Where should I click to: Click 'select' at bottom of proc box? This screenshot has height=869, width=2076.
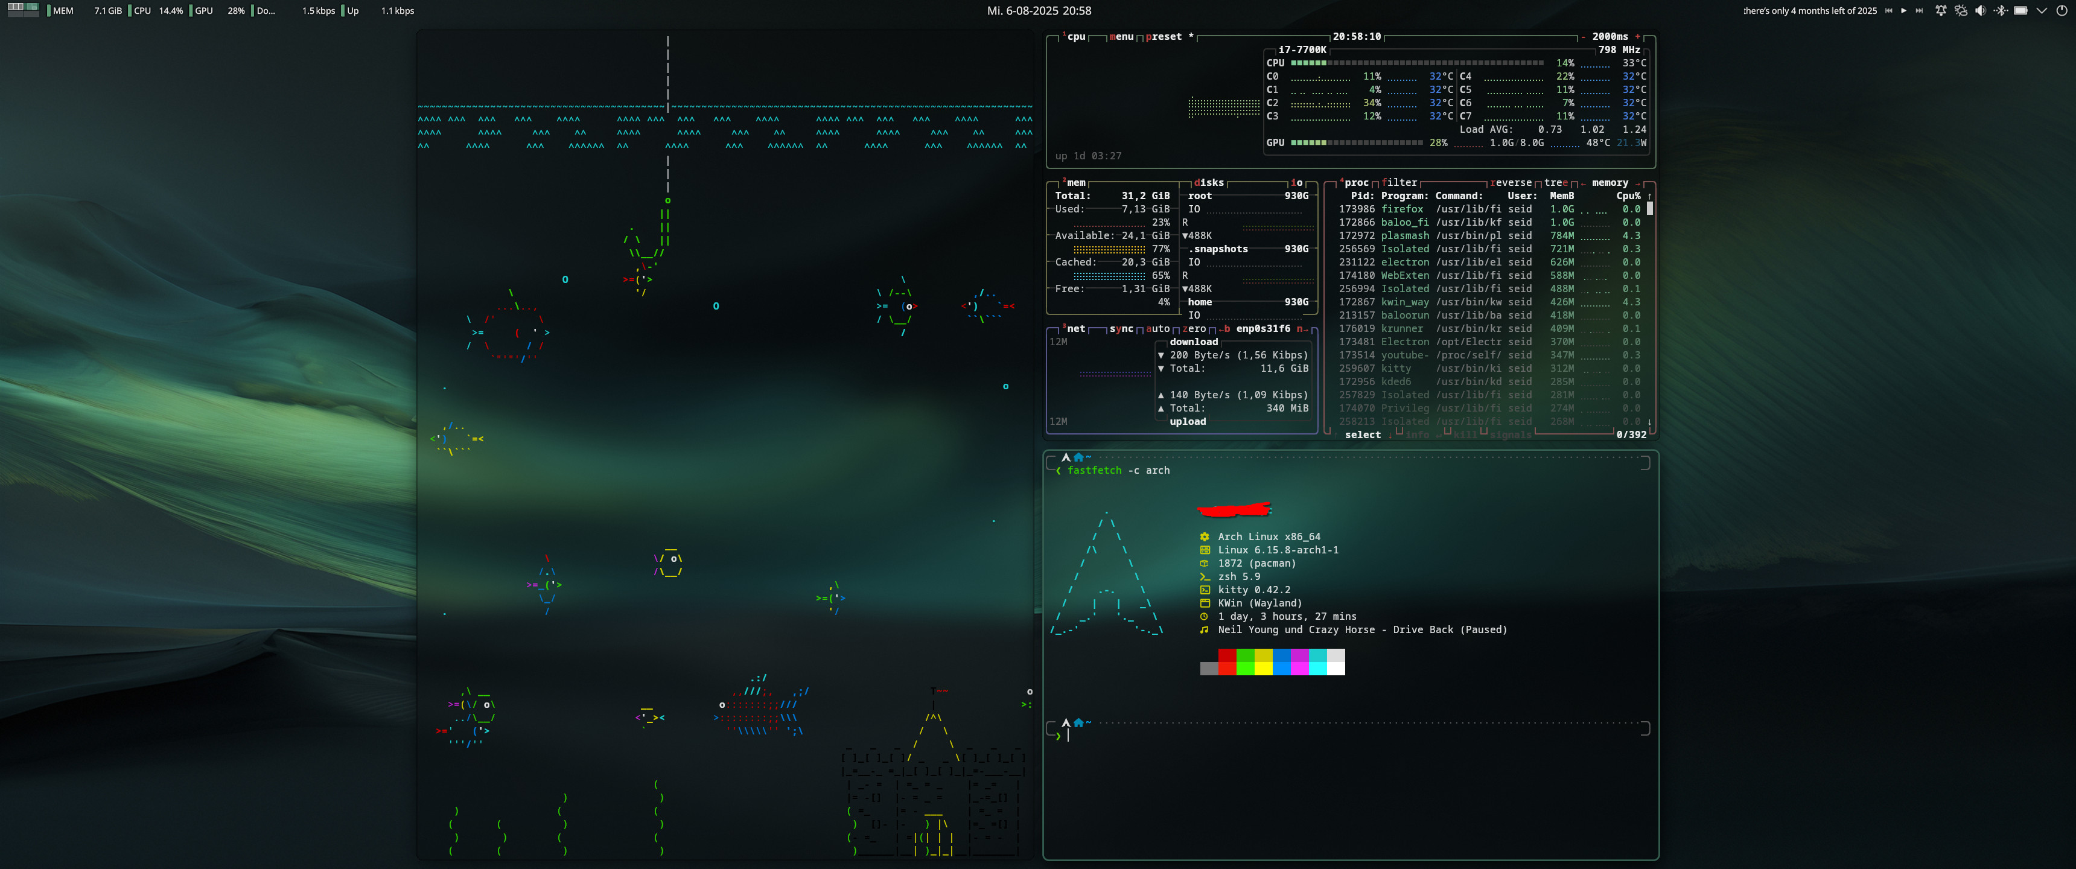click(x=1363, y=434)
